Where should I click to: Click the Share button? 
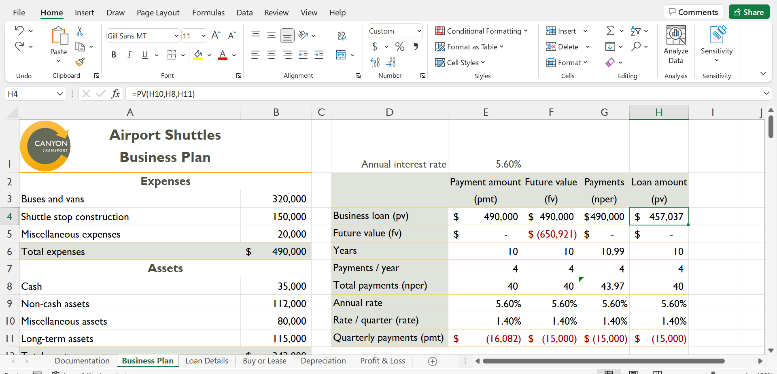(x=749, y=12)
